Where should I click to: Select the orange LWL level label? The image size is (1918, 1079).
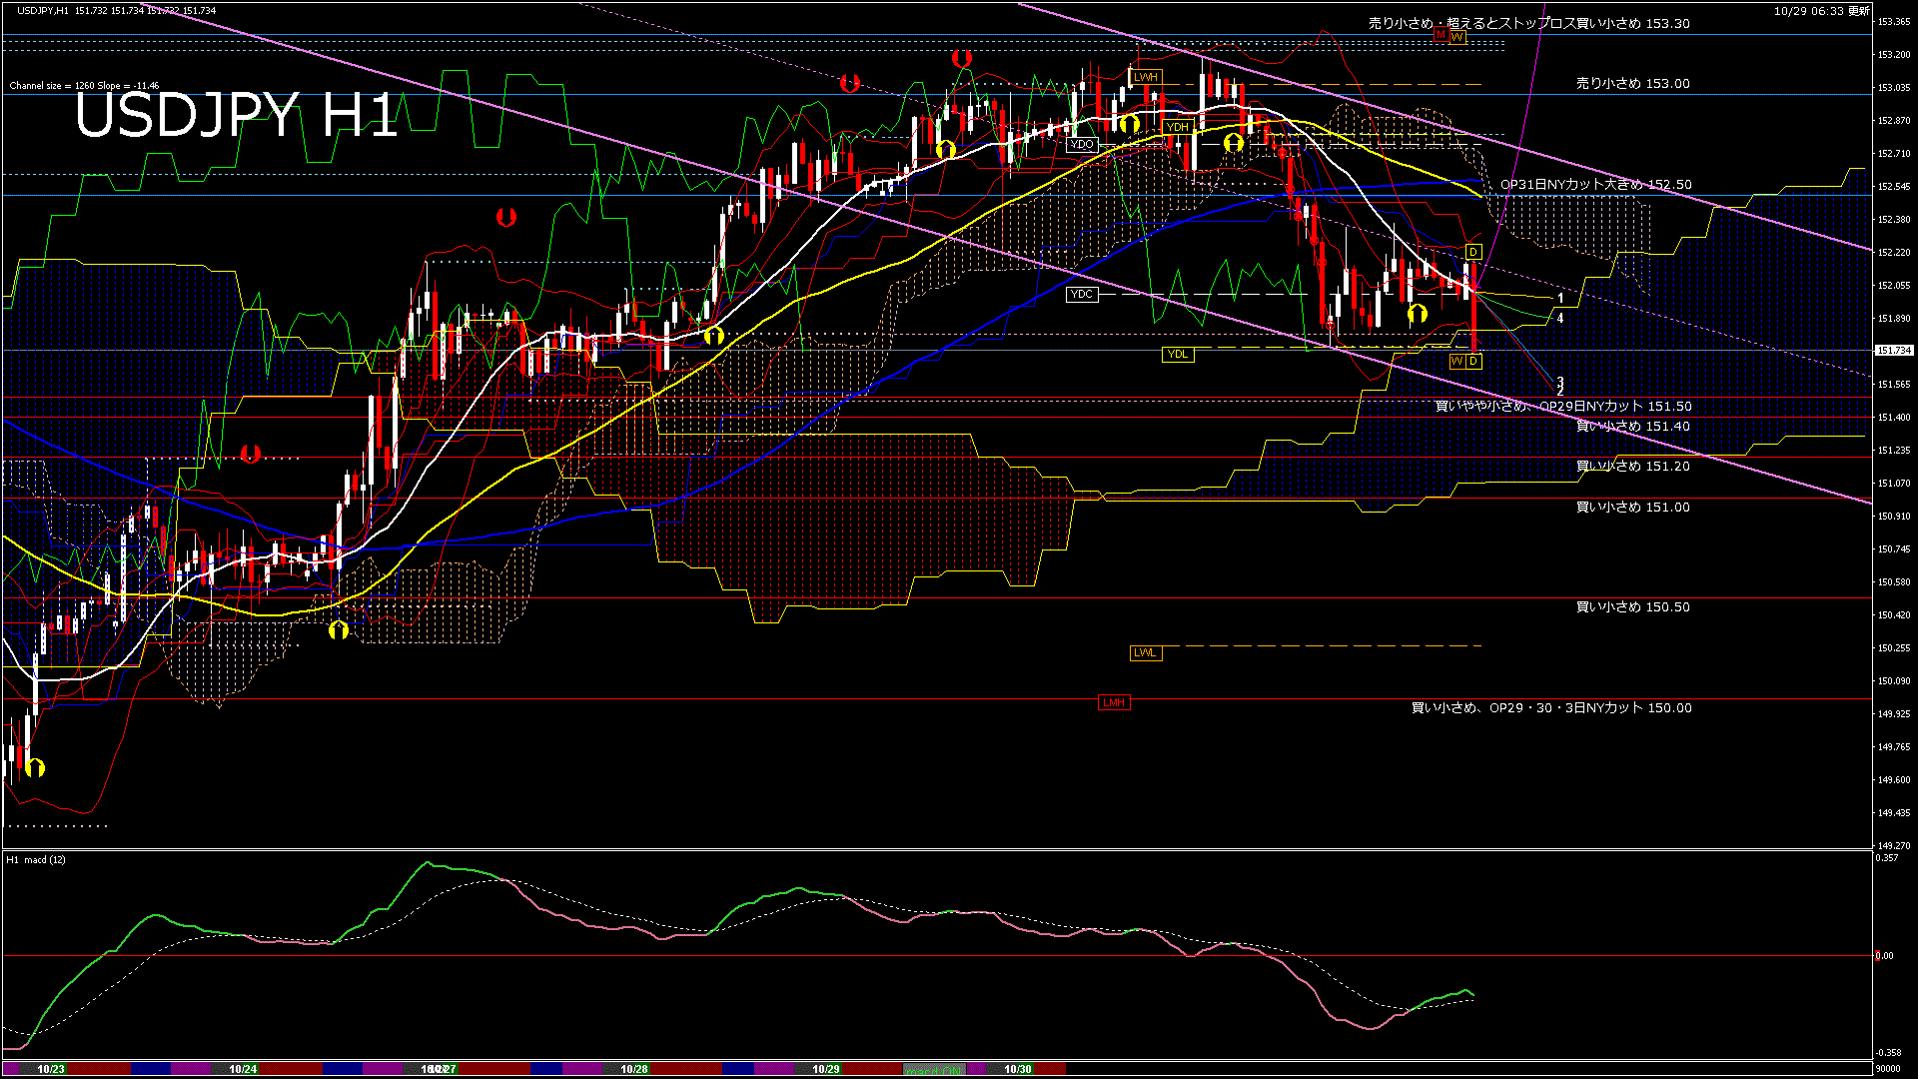click(x=1145, y=652)
